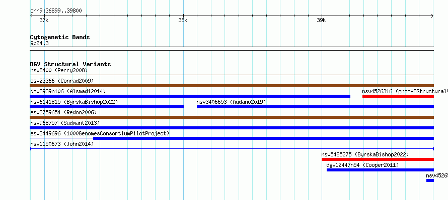Image resolution: width=448 pixels, height=200 pixels.
Task: Click the blue nsv3406653 variant bar
Action: tap(315, 107)
